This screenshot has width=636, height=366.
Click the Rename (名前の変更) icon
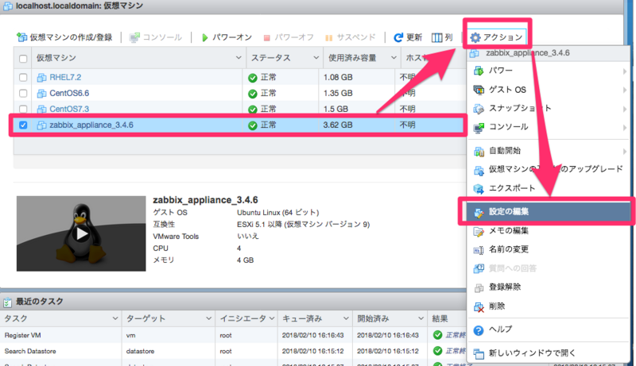(479, 250)
